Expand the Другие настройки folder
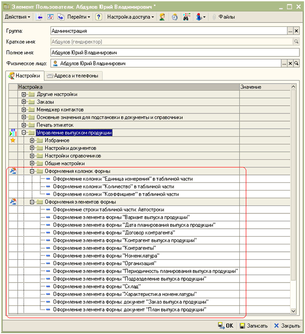Image resolution: width=305 pixels, height=334 pixels. 24,94
